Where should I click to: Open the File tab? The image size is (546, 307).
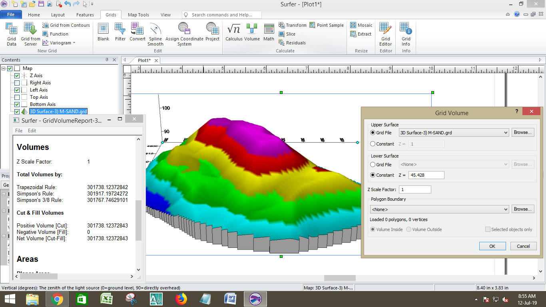pos(11,14)
